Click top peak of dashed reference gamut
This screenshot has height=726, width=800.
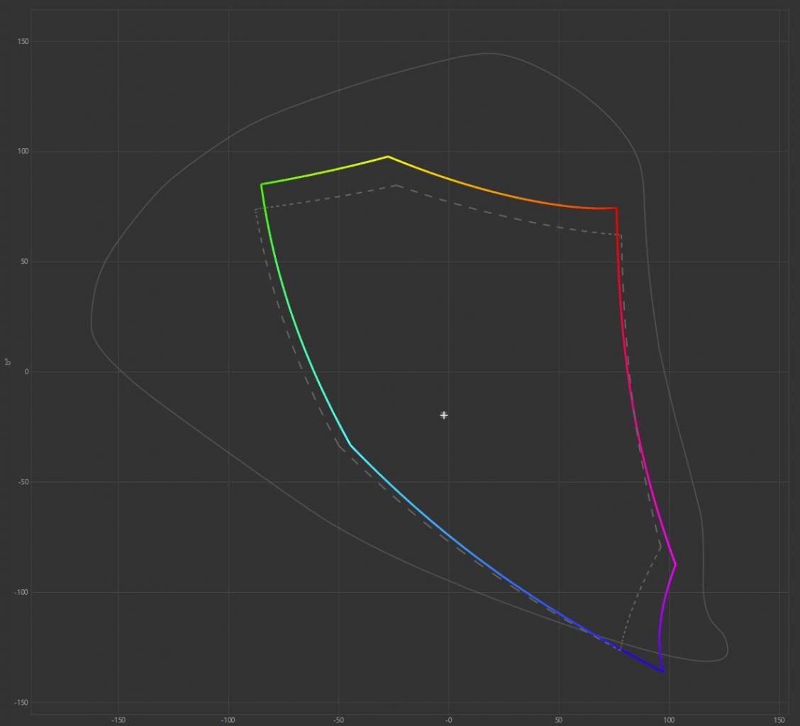coord(396,186)
